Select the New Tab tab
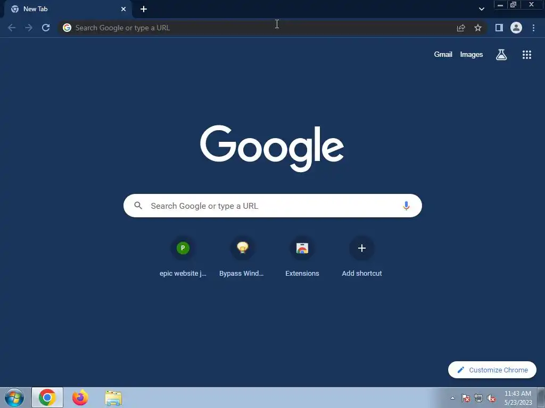The width and height of the screenshot is (545, 408). [x=68, y=9]
